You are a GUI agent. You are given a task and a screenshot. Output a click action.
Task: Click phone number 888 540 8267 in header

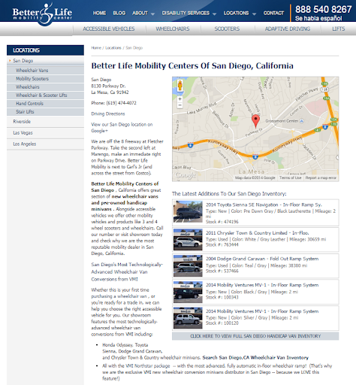(323, 10)
